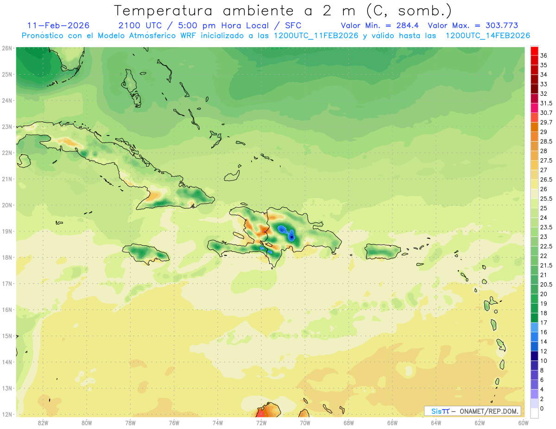Click the '70W' longitude axis label
Screen dimensions: 556x429
[305, 423]
